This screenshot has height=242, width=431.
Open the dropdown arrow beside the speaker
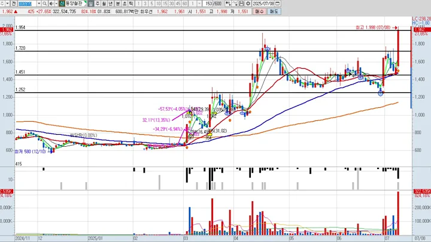tap(56, 4)
